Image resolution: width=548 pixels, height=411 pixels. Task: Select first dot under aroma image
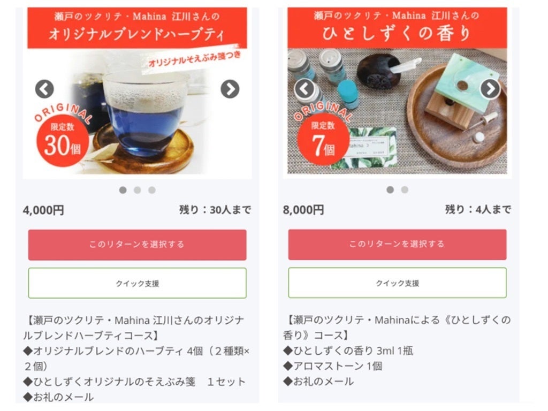click(x=390, y=190)
